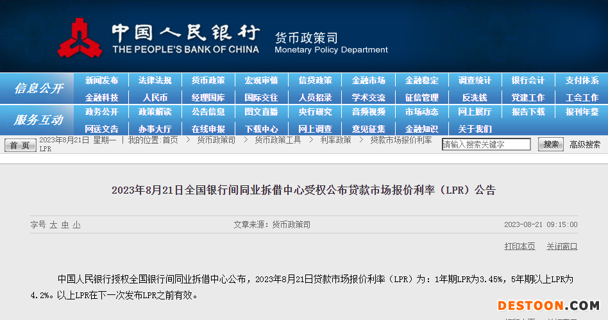608x320 pixels.
Task: Open 人民币 navigation link
Action: click(155, 97)
